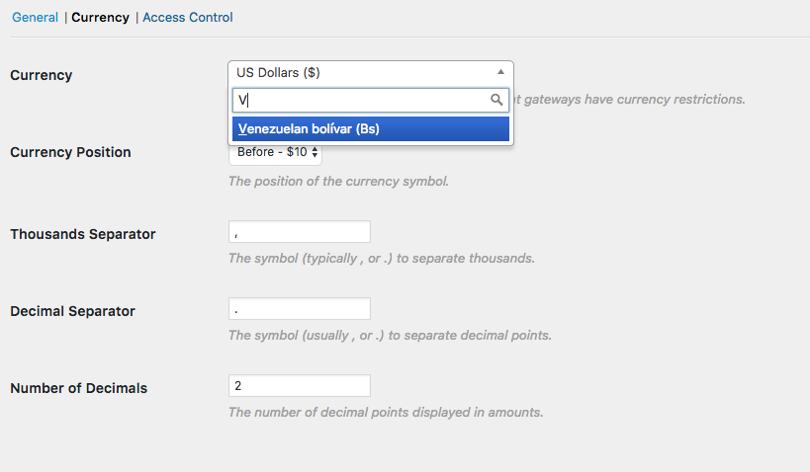Focus the currency search text box

[x=371, y=100]
